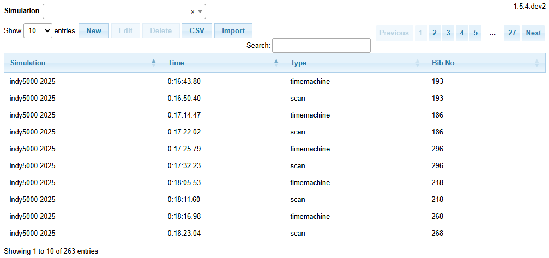This screenshot has height=258, width=549.
Task: Clear the Simulation selection with the x icon
Action: 192,11
